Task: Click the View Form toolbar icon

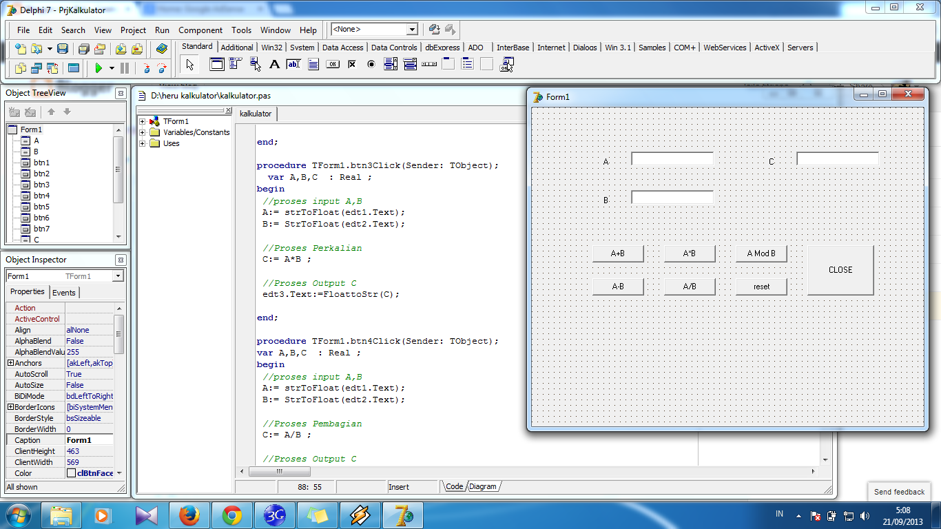Action: (37, 68)
